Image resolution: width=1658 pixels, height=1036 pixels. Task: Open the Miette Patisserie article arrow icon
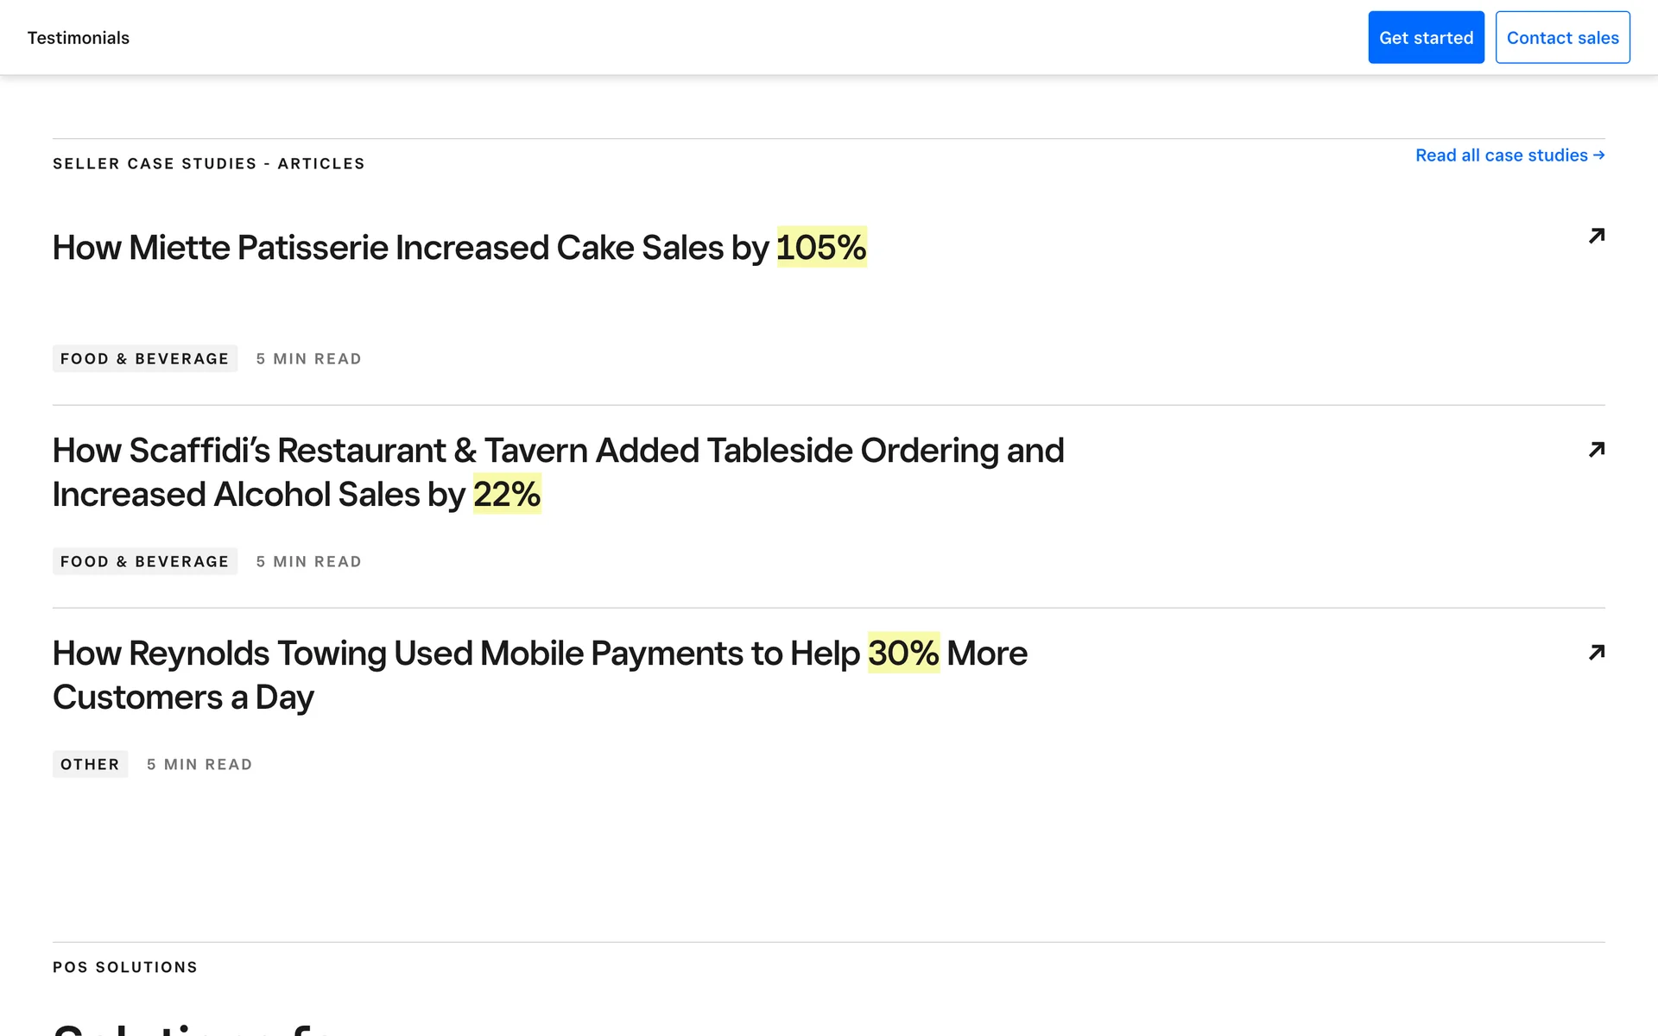click(1597, 236)
